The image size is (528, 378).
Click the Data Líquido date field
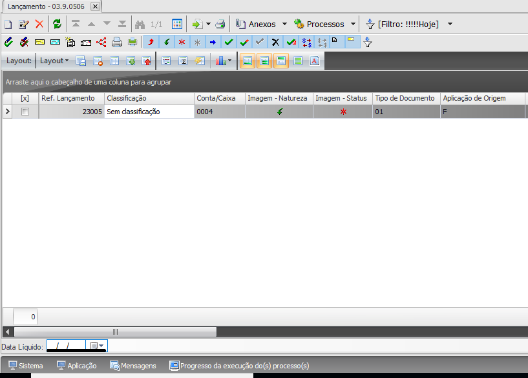click(67, 345)
